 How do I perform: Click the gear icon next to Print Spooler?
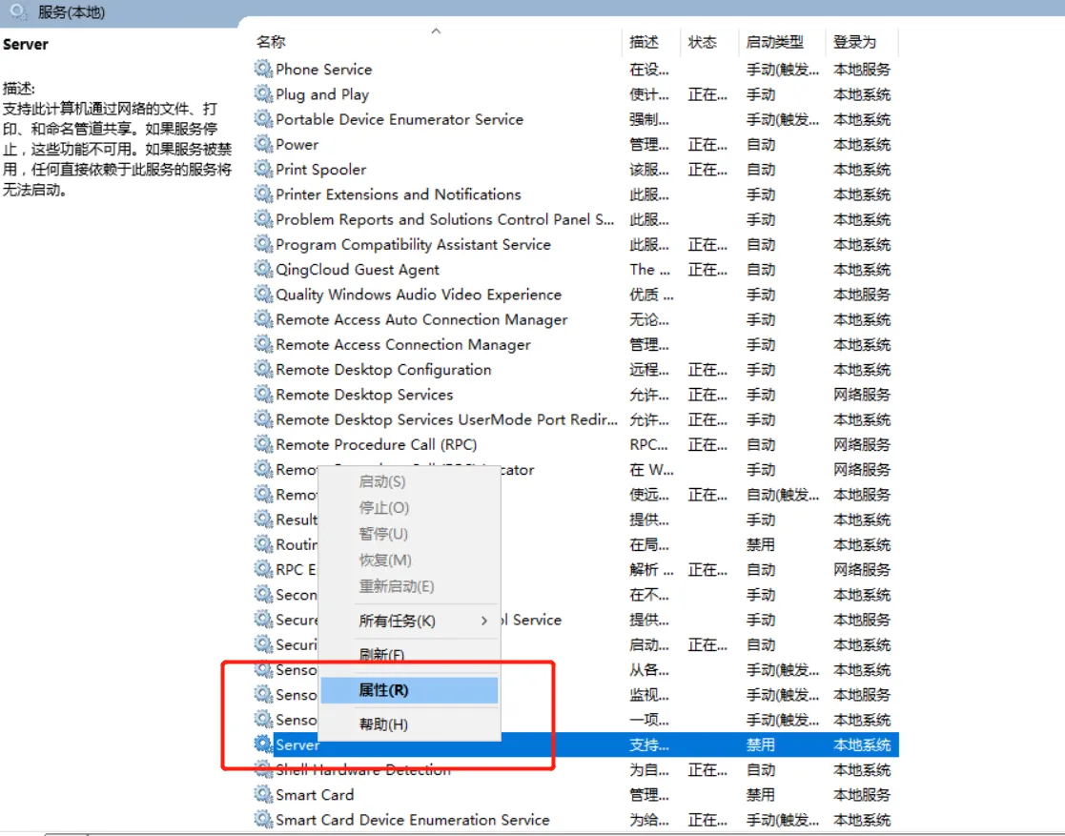click(263, 169)
